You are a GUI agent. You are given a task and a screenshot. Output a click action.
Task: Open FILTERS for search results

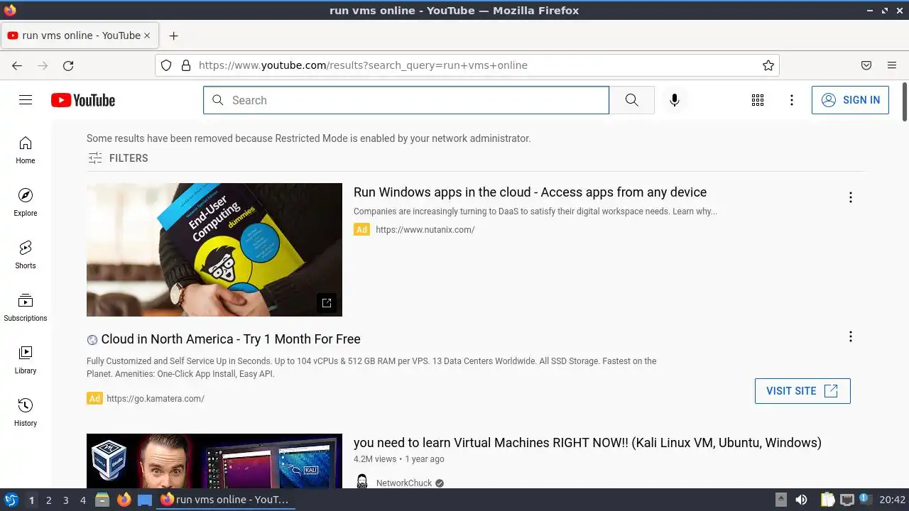pos(118,158)
